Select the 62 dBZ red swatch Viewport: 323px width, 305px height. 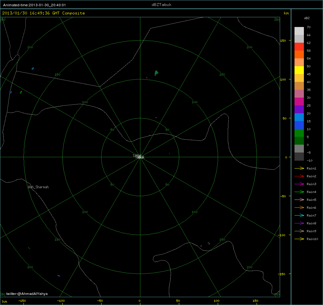tap(299, 47)
